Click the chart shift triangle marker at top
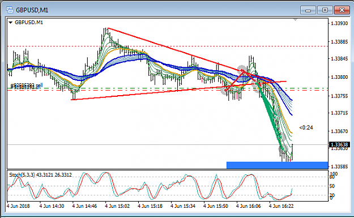 click(295, 20)
